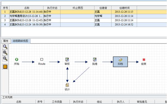
Task: Click the 工作类型 header in work list
Action: tap(57, 102)
